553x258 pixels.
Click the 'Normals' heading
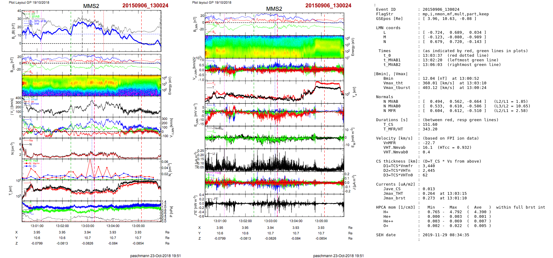click(x=384, y=97)
